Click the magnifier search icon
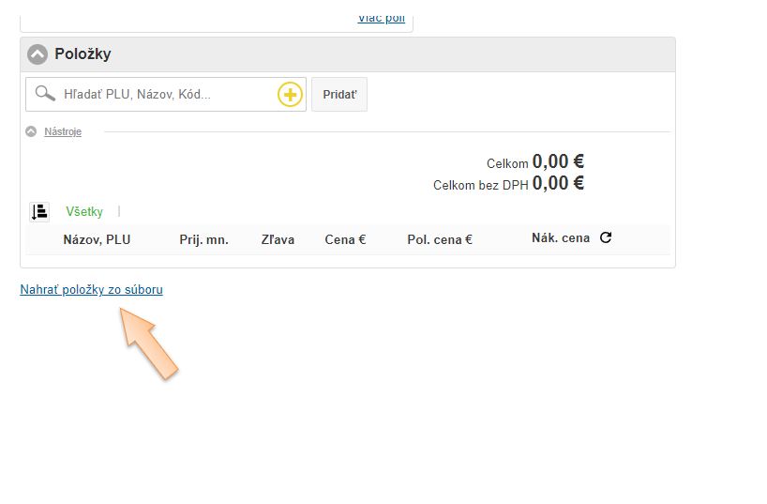Viewport: 767px width, 504px height. [44, 94]
